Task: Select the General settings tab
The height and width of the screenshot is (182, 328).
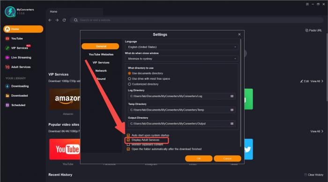Action: coord(100,46)
